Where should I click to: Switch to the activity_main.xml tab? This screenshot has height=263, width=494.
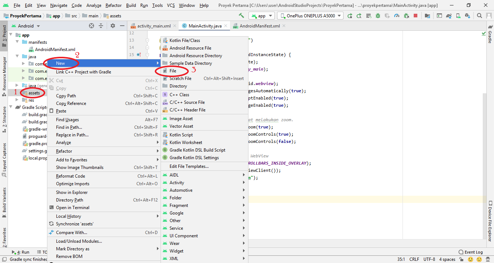point(153,26)
